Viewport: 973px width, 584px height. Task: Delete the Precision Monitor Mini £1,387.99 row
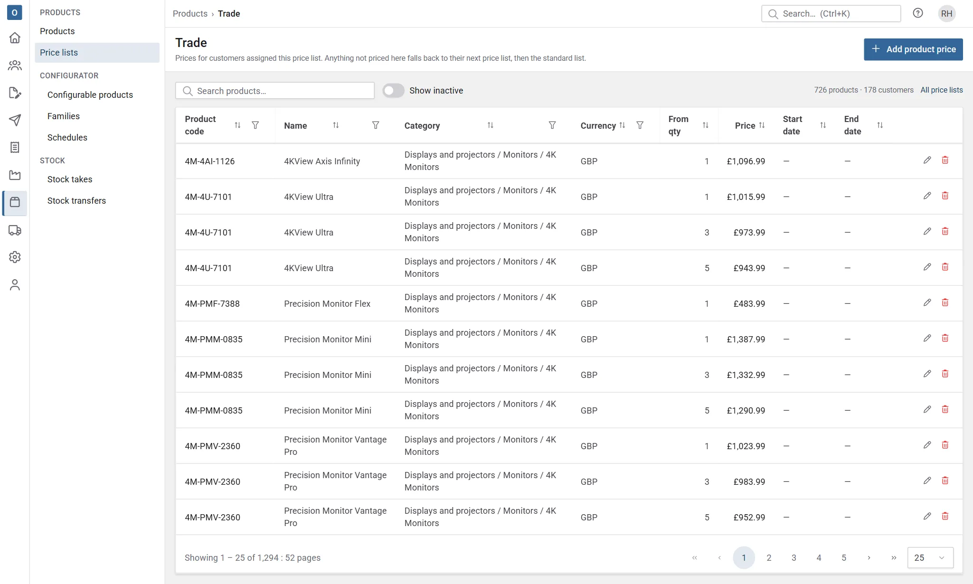[x=945, y=339]
